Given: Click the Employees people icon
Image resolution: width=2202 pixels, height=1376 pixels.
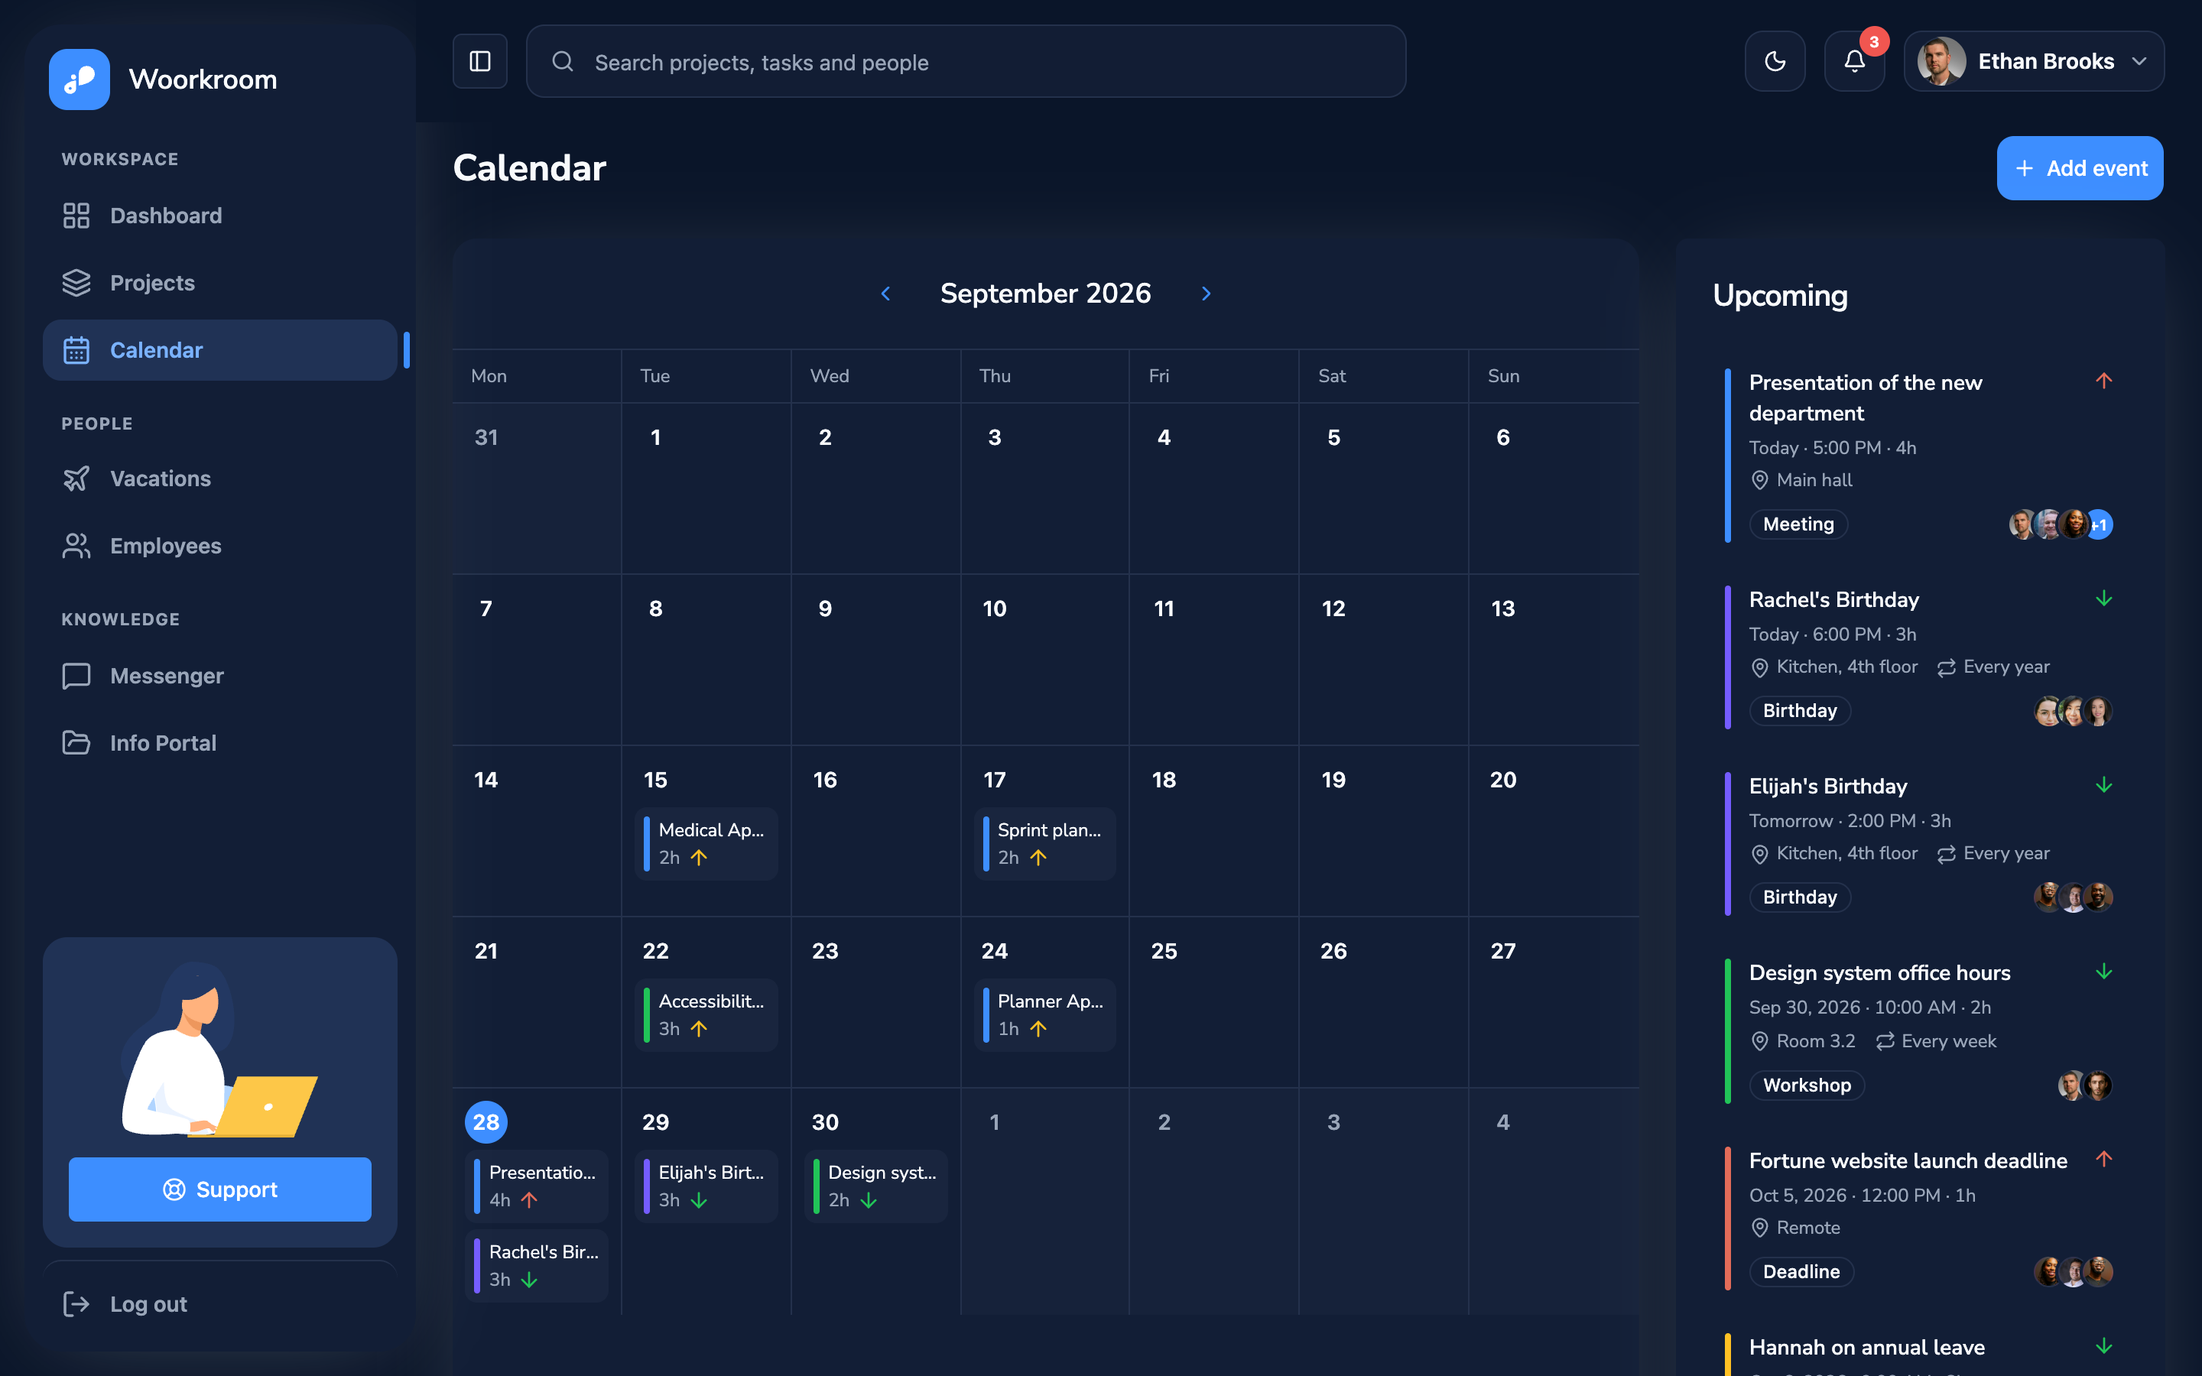Looking at the screenshot, I should click(76, 546).
